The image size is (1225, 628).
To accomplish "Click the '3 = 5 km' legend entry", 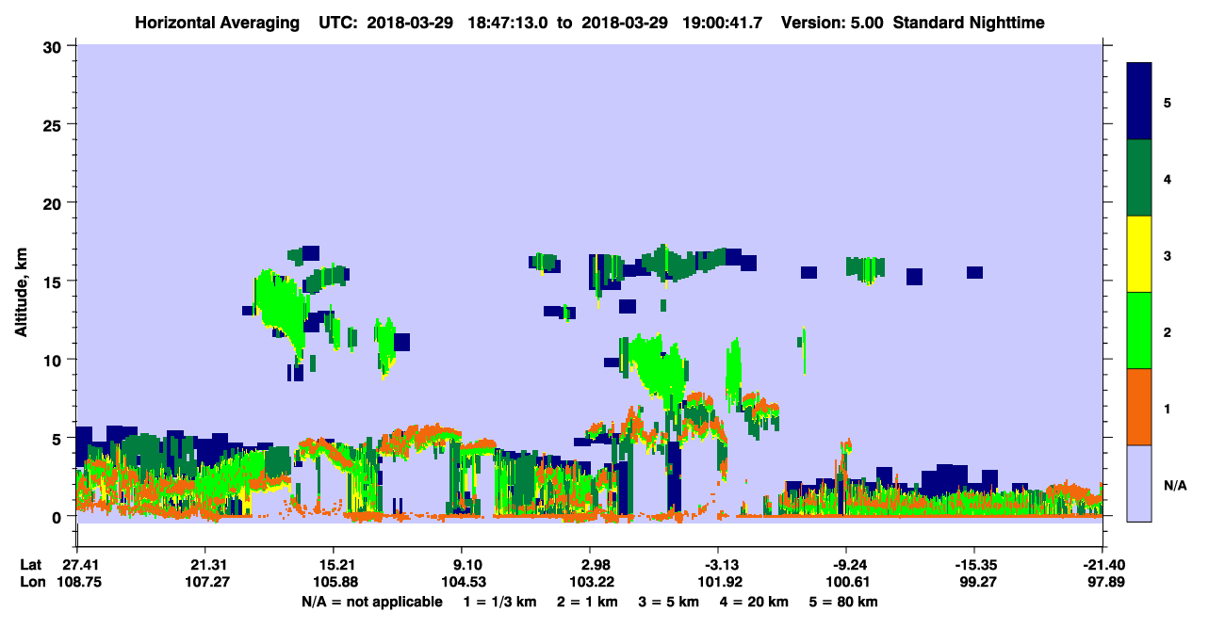I will 669,602.
